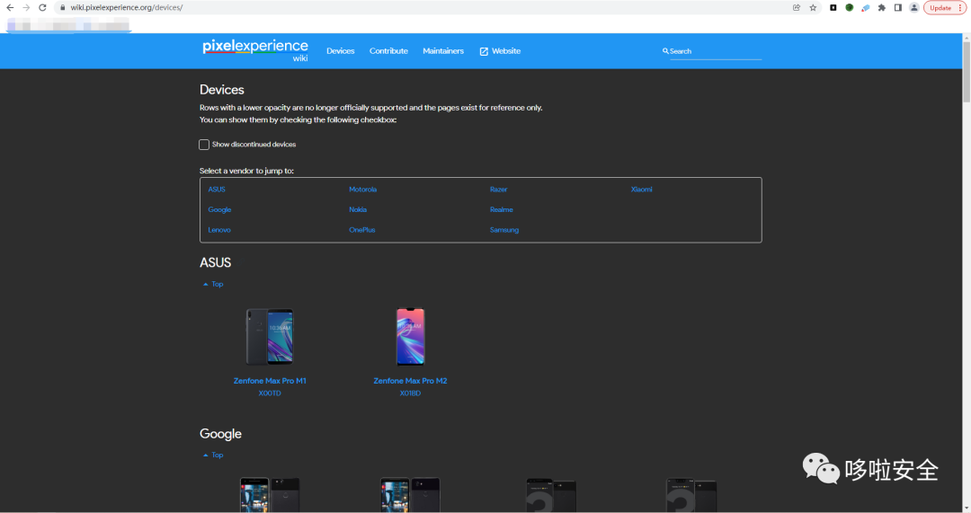The height and width of the screenshot is (513, 971).
Task: Open Zenfone Max Pro M1 phone image
Action: click(270, 337)
